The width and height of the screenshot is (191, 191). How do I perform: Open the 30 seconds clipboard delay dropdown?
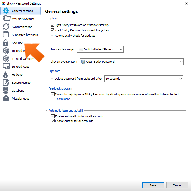tap(144, 79)
